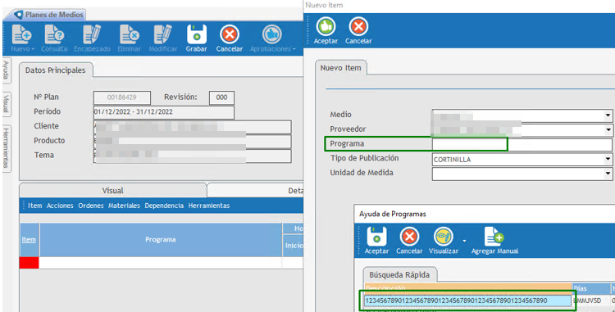The width and height of the screenshot is (615, 312).
Task: Select the Búsqueda Rápida tab
Action: [399, 275]
